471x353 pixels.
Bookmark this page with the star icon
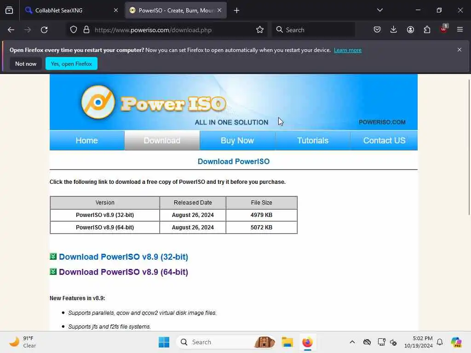pos(260,30)
